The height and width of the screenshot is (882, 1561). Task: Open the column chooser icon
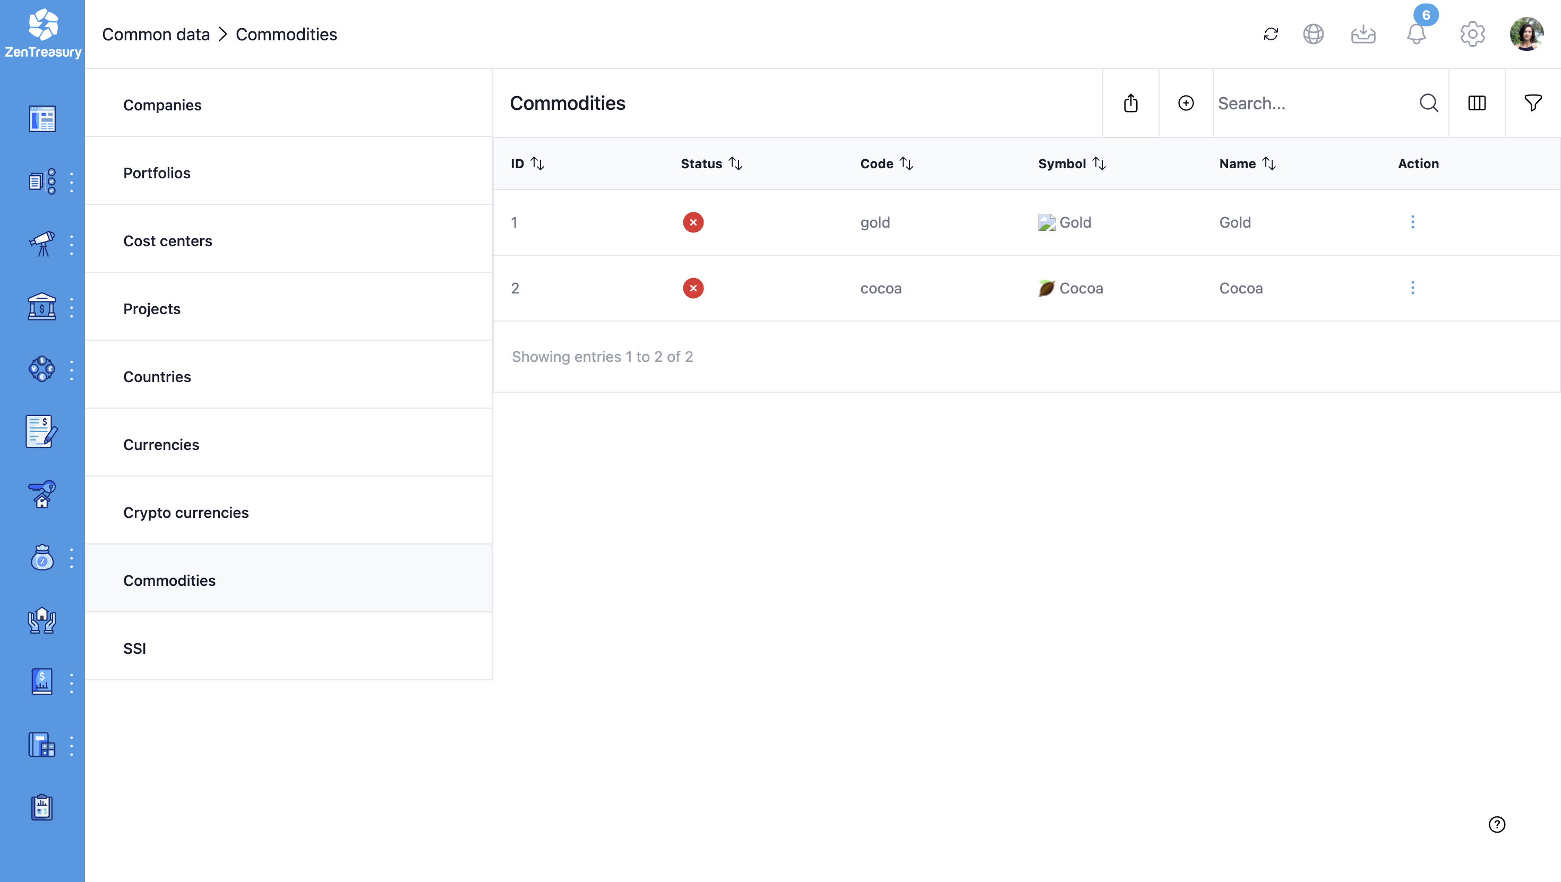click(1476, 103)
